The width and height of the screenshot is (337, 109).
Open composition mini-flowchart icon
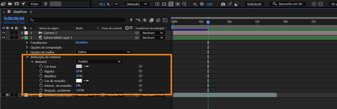(138, 20)
